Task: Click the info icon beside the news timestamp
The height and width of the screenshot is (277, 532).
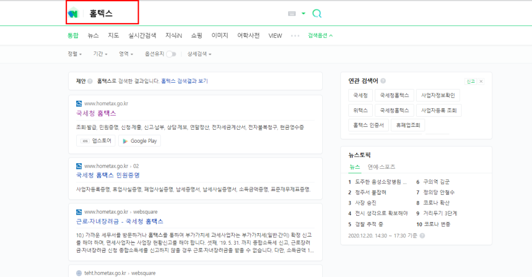Action: coord(422,236)
